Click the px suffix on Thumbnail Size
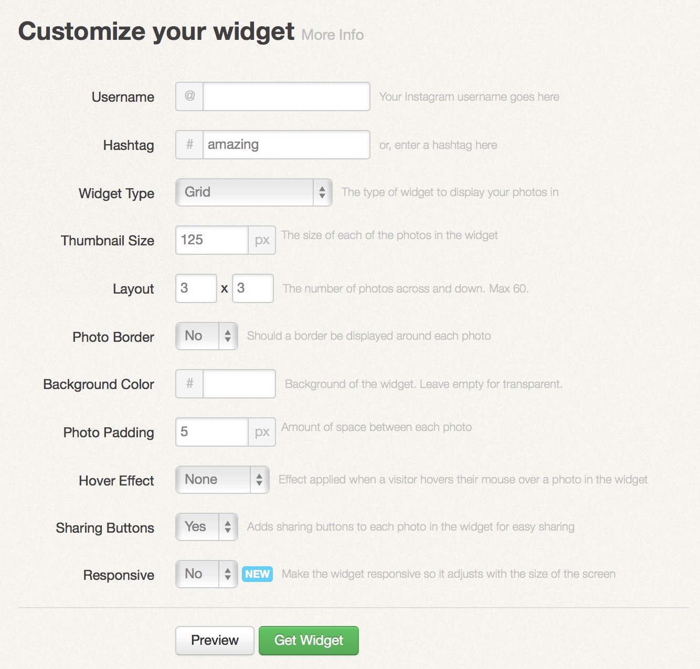Image resolution: width=700 pixels, height=669 pixels. (x=262, y=240)
